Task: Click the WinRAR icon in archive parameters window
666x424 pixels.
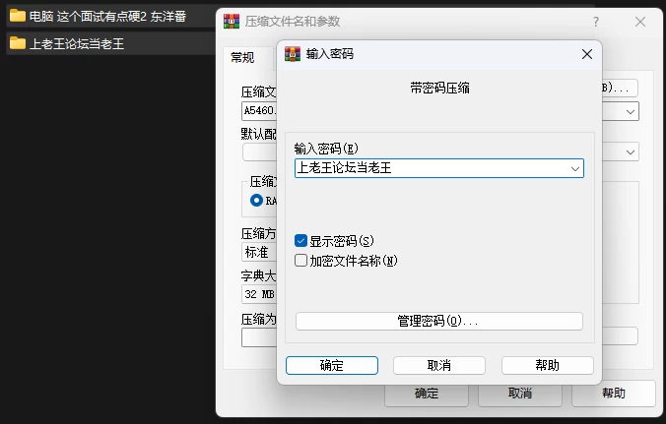Action: tap(232, 22)
